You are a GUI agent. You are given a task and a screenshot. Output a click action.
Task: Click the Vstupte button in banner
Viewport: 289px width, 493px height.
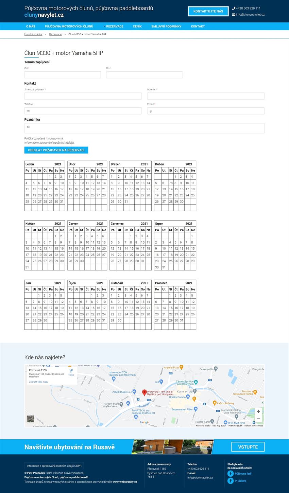tap(248, 447)
